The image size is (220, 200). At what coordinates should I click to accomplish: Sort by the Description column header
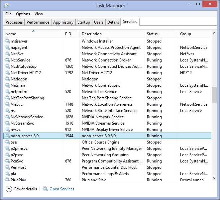click(x=112, y=34)
